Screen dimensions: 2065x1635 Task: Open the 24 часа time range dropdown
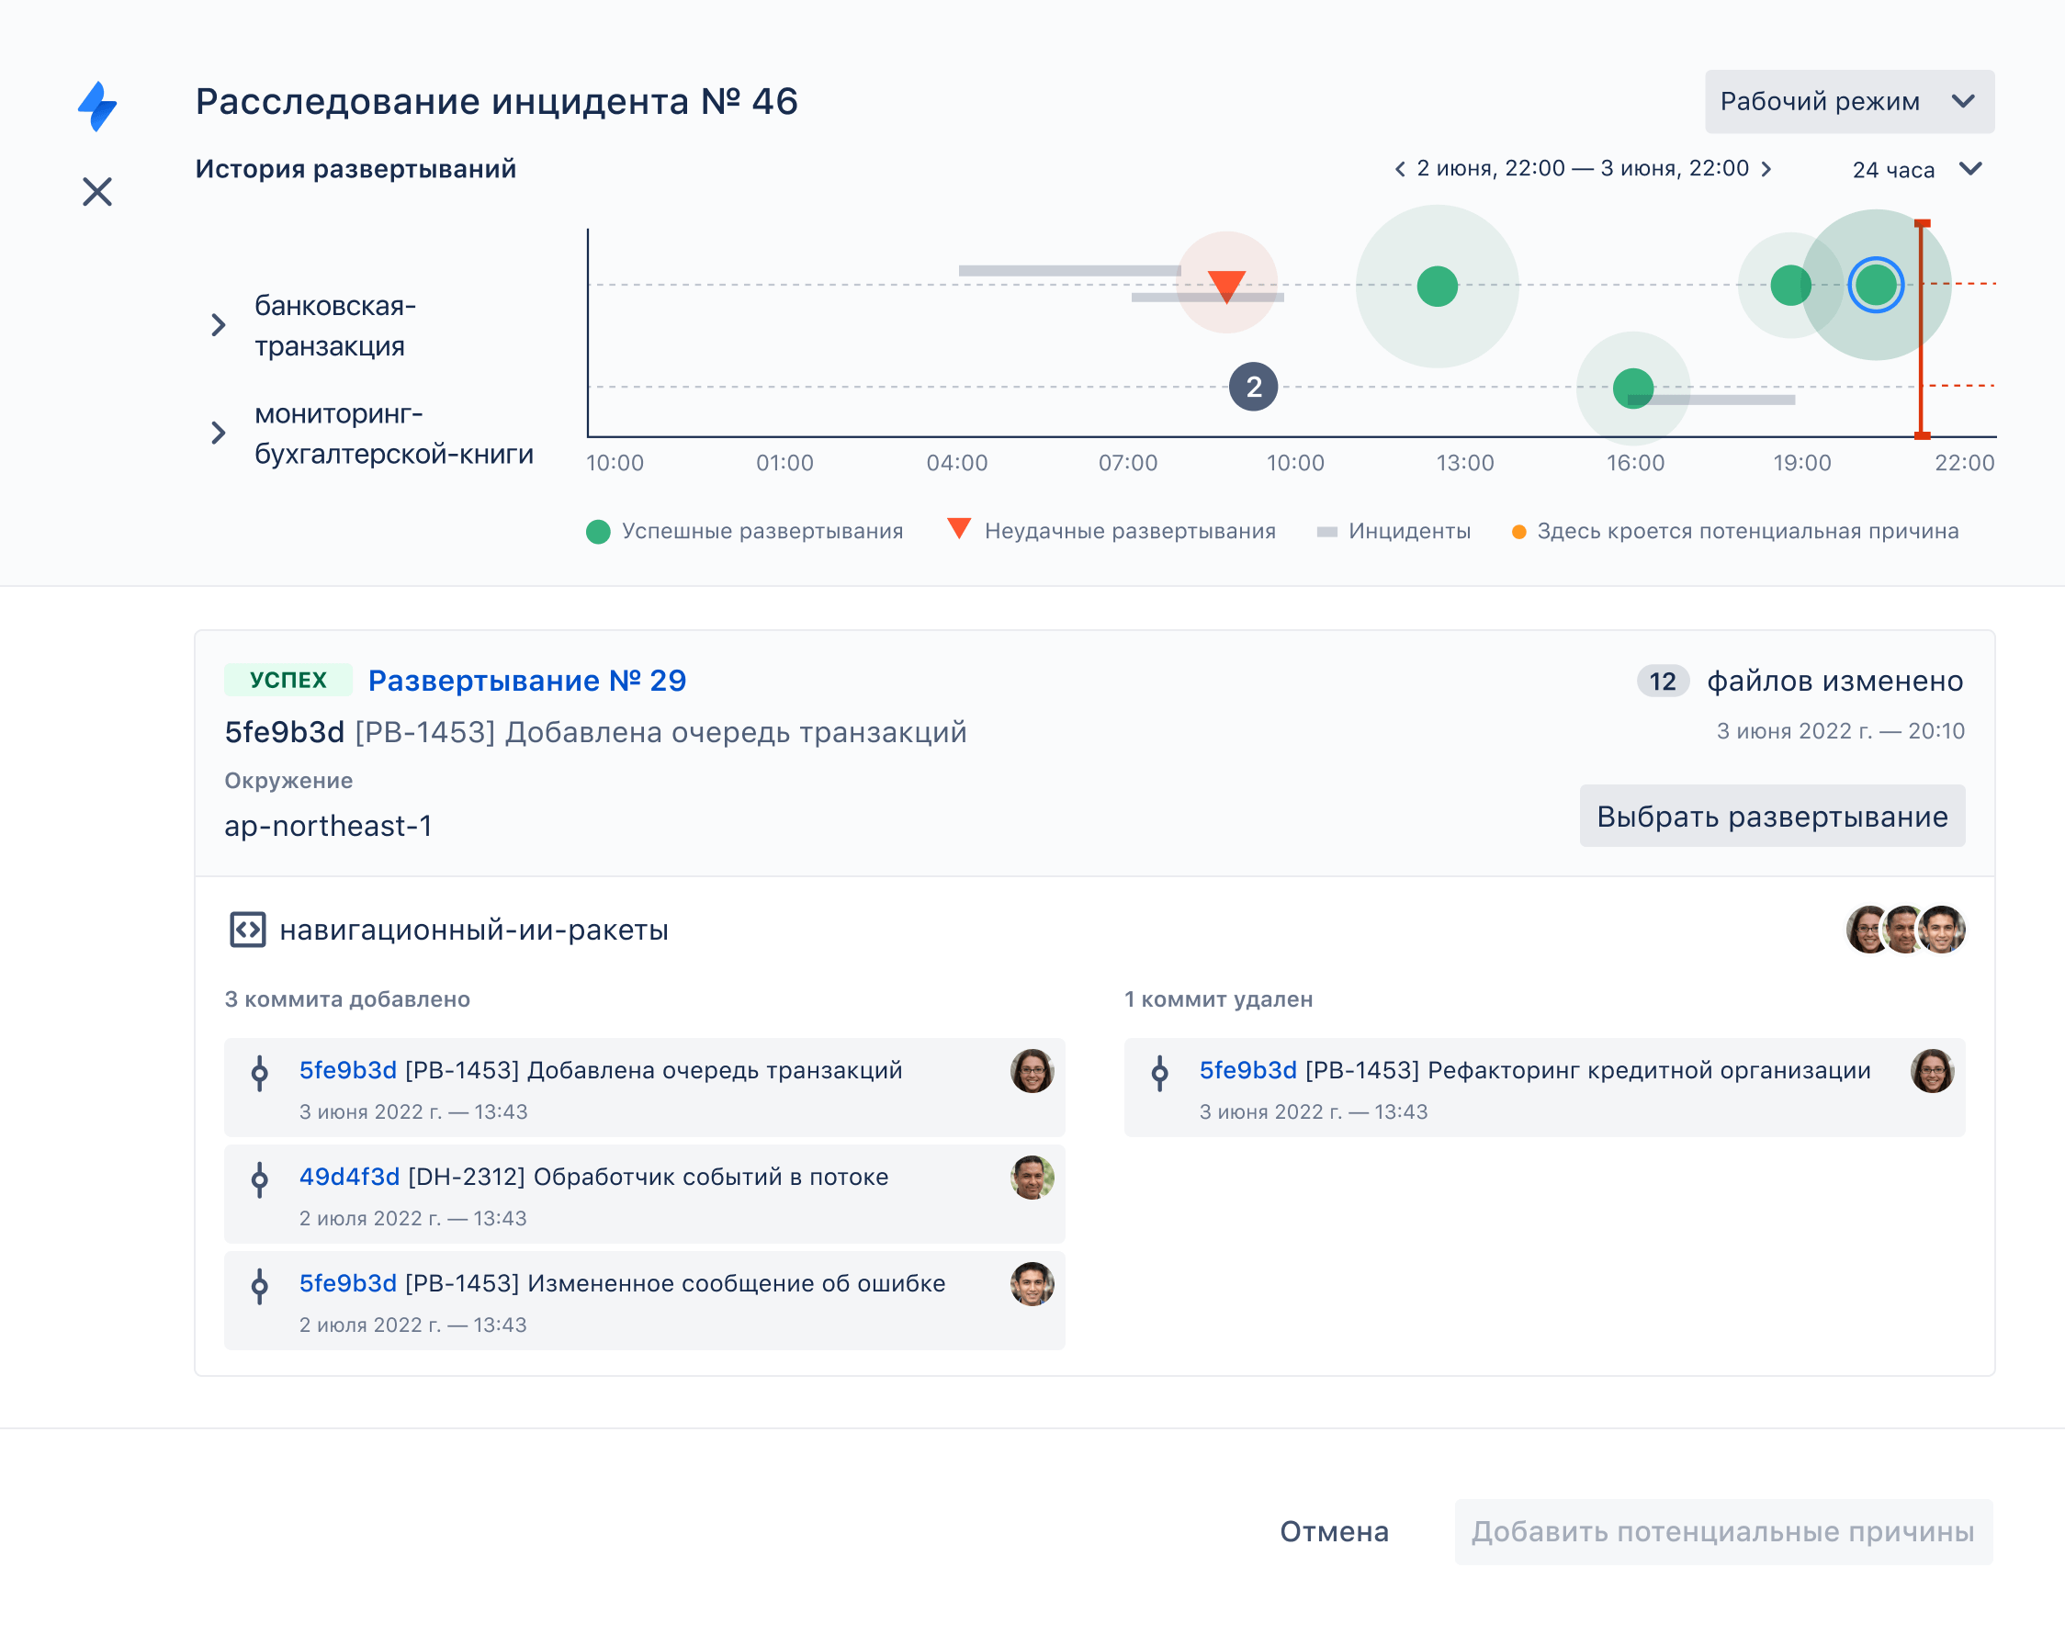click(1914, 168)
